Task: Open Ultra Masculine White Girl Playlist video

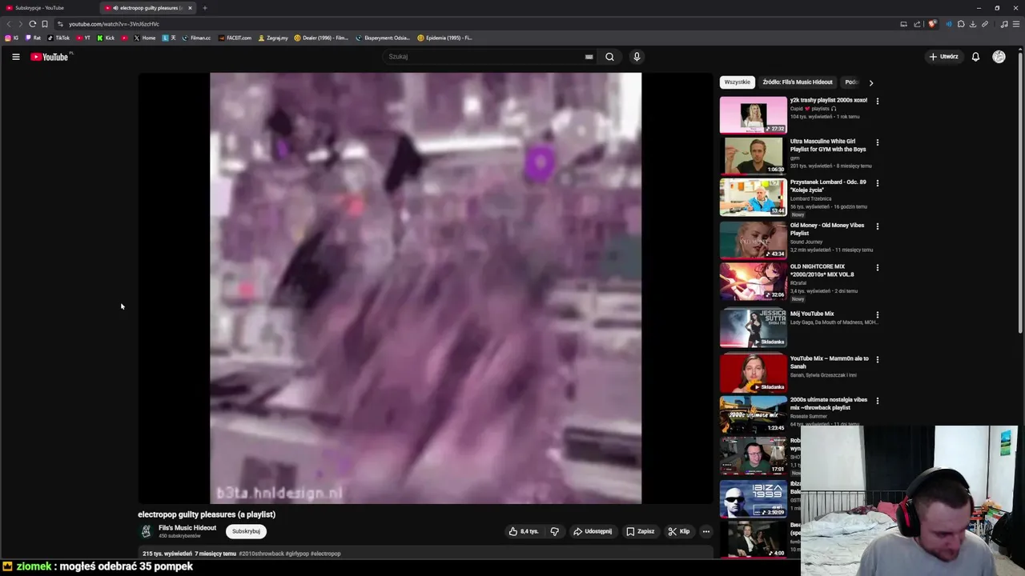Action: click(829, 145)
